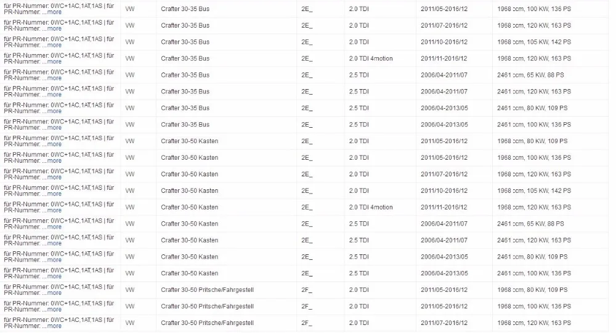
Task: Show "more" for Bus 2.0 TDI 105 KW row
Action: [54, 45]
